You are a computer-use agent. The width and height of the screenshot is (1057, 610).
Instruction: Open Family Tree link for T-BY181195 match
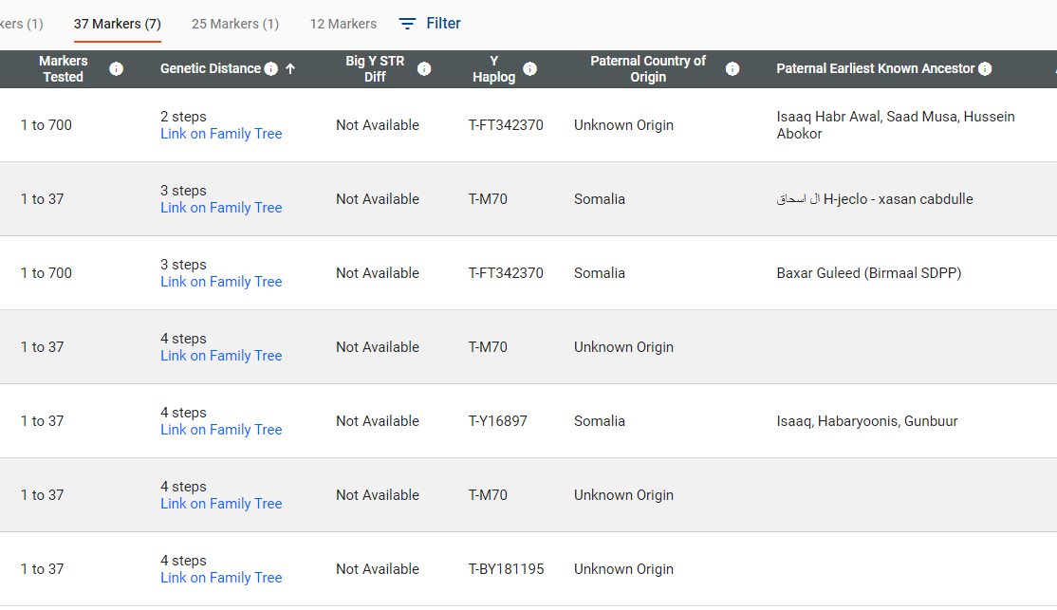click(x=221, y=578)
